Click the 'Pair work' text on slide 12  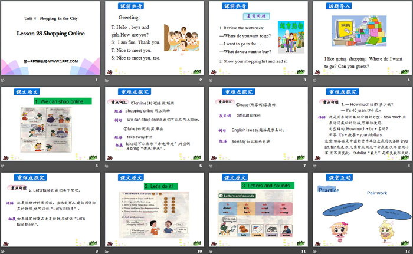(377, 193)
